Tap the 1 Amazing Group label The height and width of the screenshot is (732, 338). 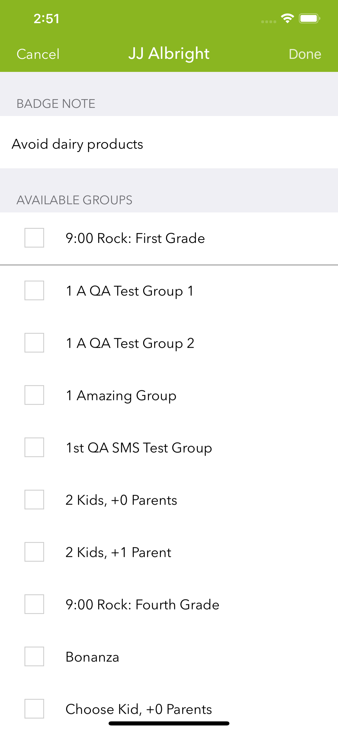[x=121, y=396]
